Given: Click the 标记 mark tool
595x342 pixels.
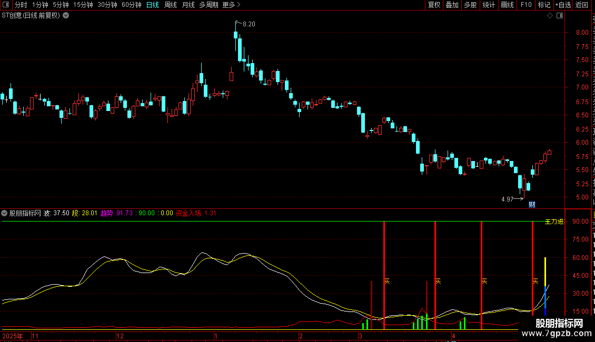Looking at the screenshot, I should click(x=544, y=5).
